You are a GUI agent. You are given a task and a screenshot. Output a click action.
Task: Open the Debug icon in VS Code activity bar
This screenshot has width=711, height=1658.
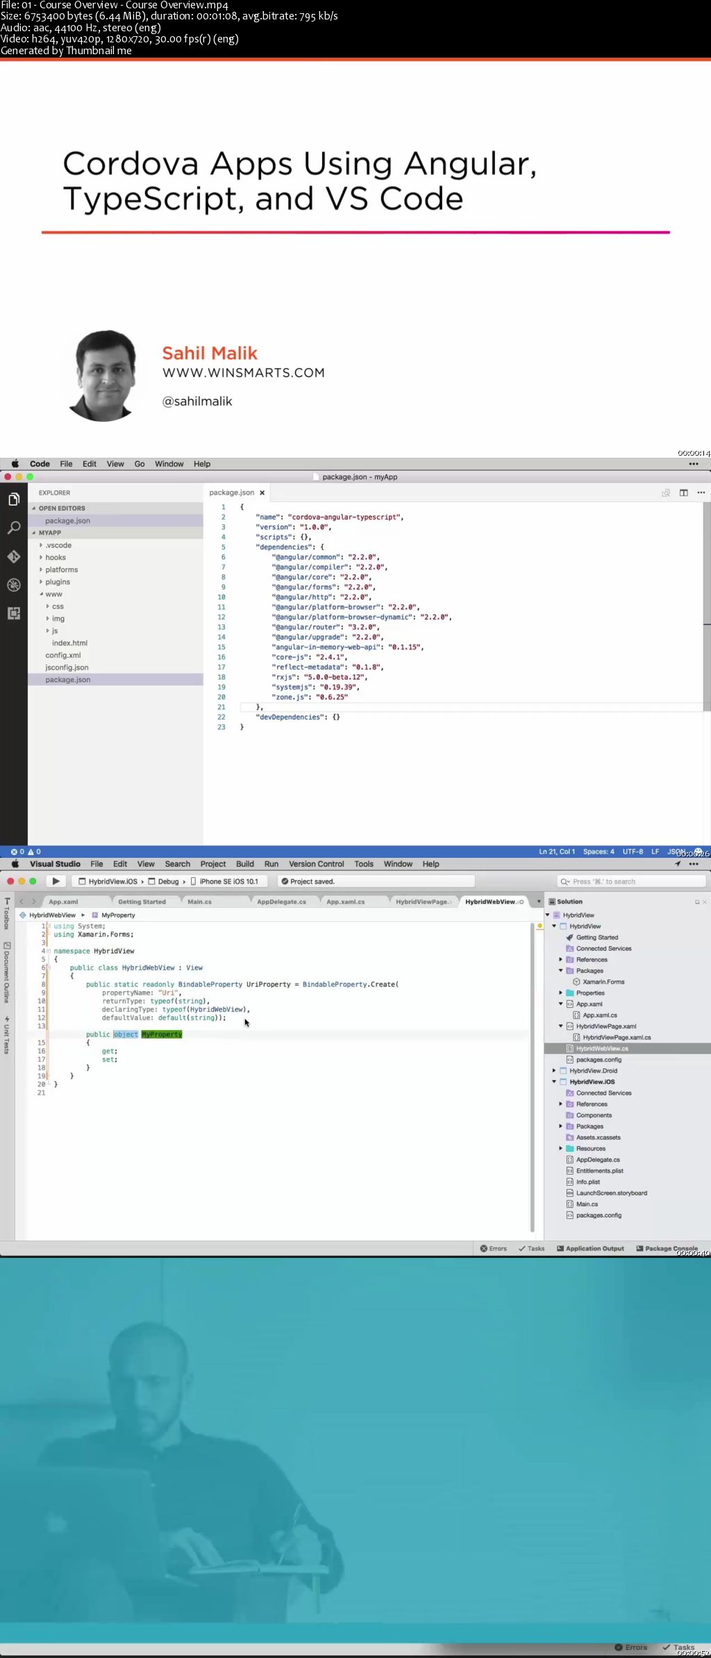13,585
